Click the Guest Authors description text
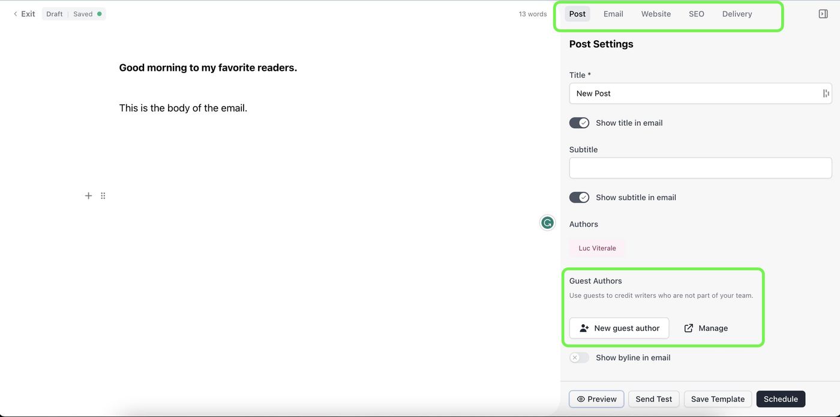 coord(661,295)
